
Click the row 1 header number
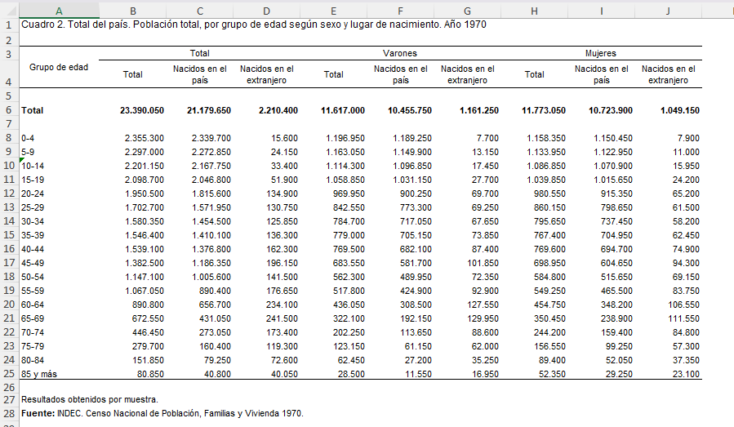[x=8, y=24]
